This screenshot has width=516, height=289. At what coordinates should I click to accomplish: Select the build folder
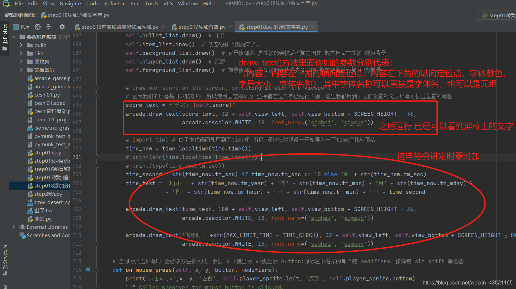40,45
